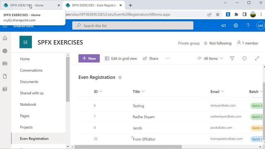Click the Share page icon in address bar

tap(210, 14)
